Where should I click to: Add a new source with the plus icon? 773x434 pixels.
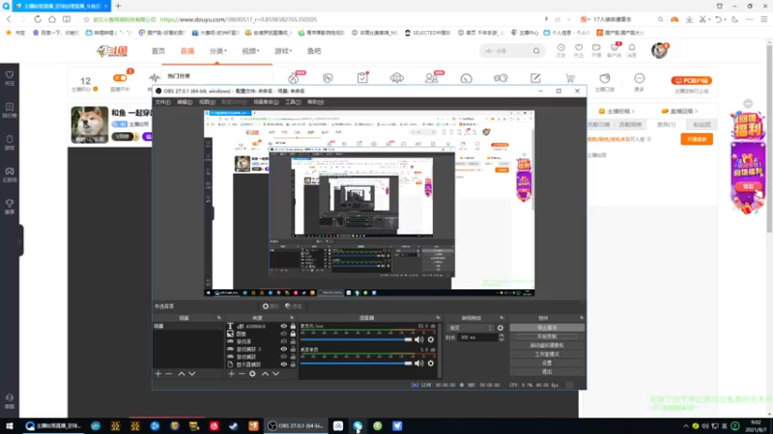[x=231, y=374]
